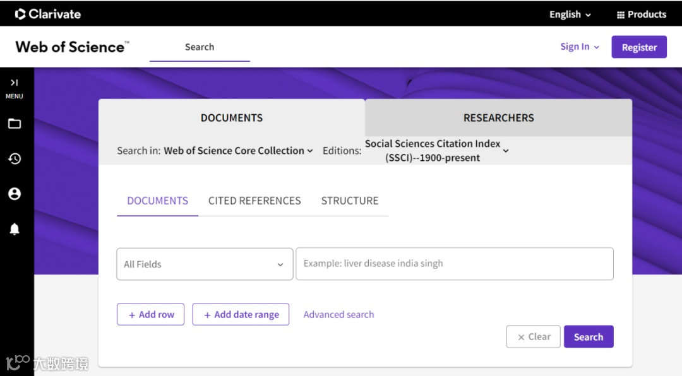Switch to the large DOCUMENTS tab

[231, 118]
